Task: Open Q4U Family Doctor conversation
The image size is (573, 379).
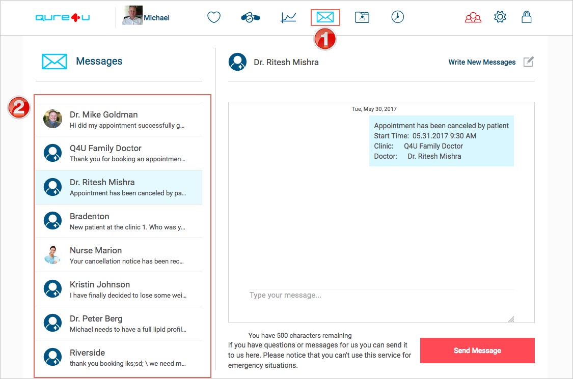Action: [x=119, y=153]
